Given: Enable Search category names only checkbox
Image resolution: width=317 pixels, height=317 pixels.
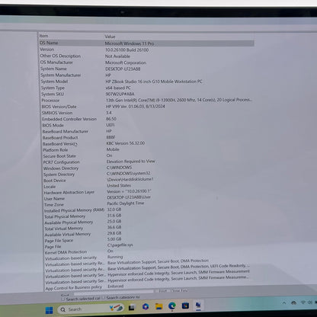Looking at the screenshot, I should coord(104,298).
